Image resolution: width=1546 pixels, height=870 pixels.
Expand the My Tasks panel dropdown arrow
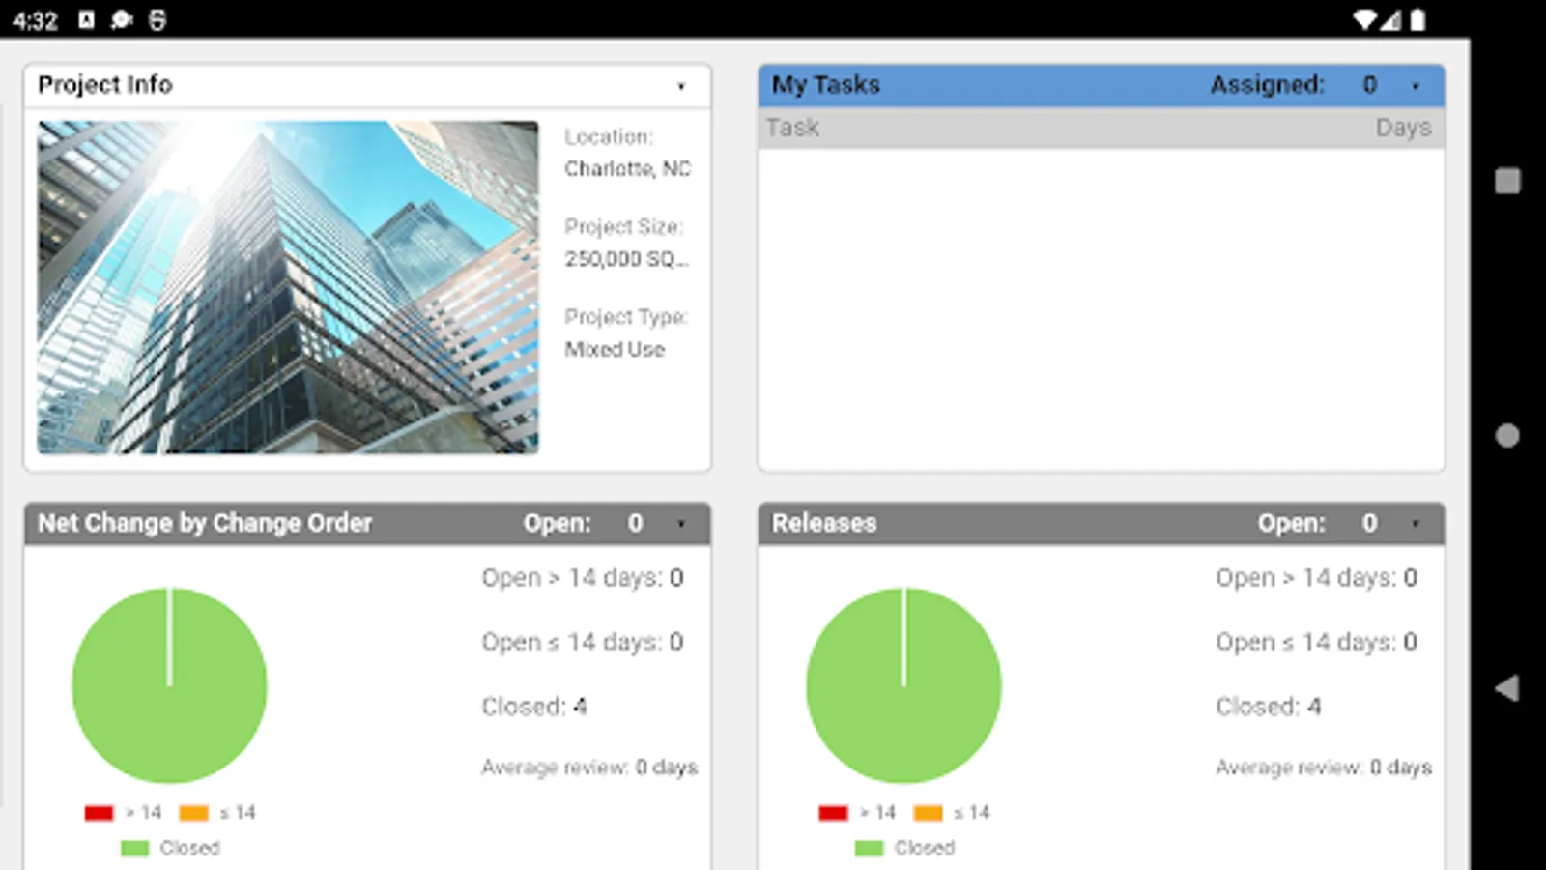1416,86
